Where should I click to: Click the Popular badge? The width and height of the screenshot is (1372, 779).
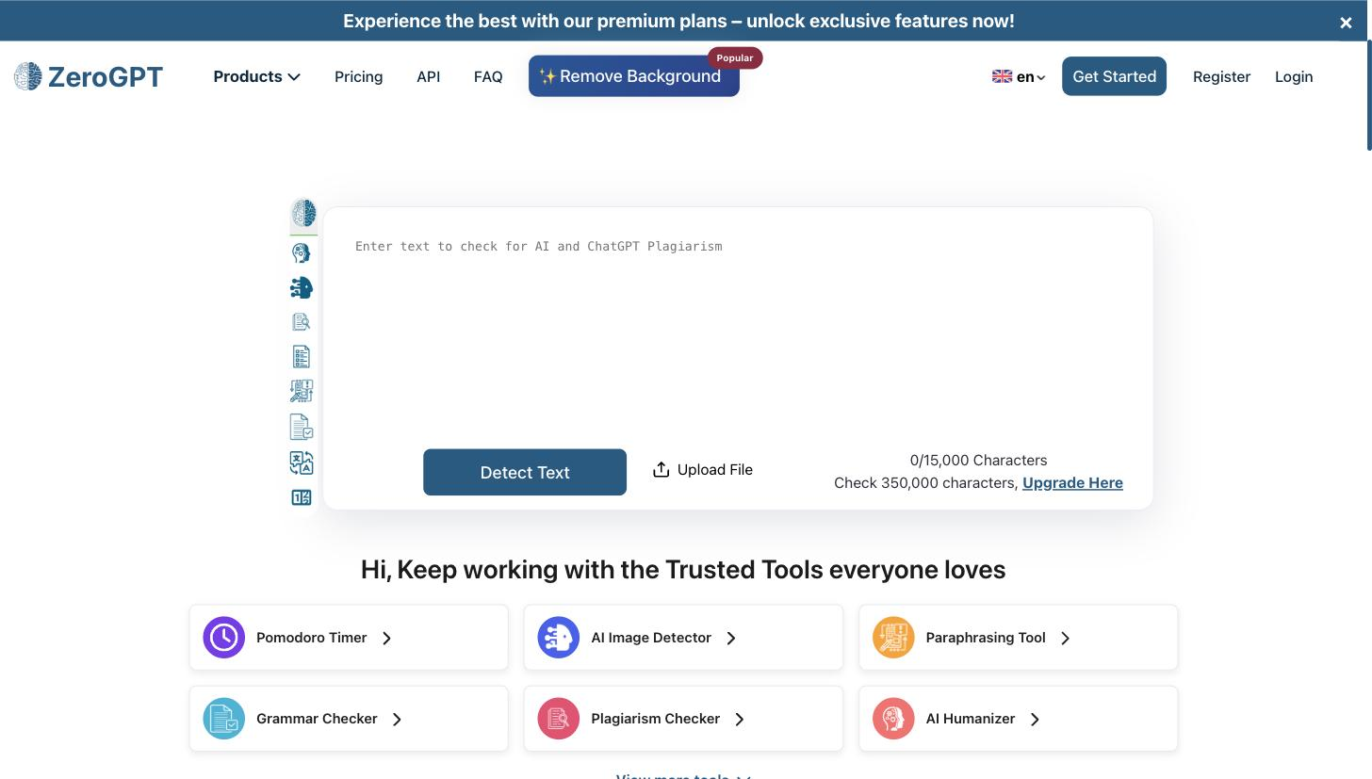pos(735,57)
